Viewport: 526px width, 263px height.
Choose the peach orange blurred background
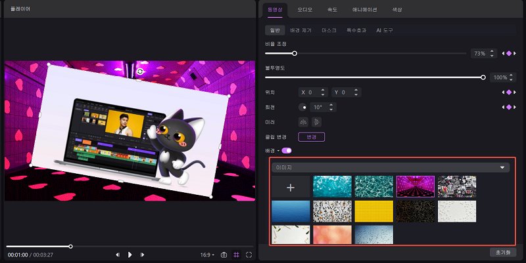pos(332,235)
